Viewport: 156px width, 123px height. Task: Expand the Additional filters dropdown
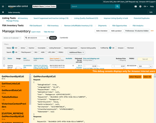[76, 52]
